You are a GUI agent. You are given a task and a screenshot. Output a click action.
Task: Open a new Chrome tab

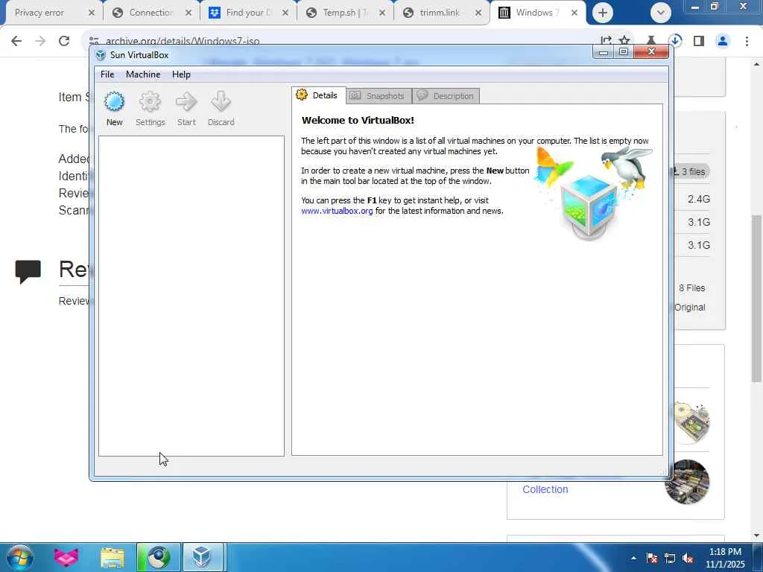602,13
